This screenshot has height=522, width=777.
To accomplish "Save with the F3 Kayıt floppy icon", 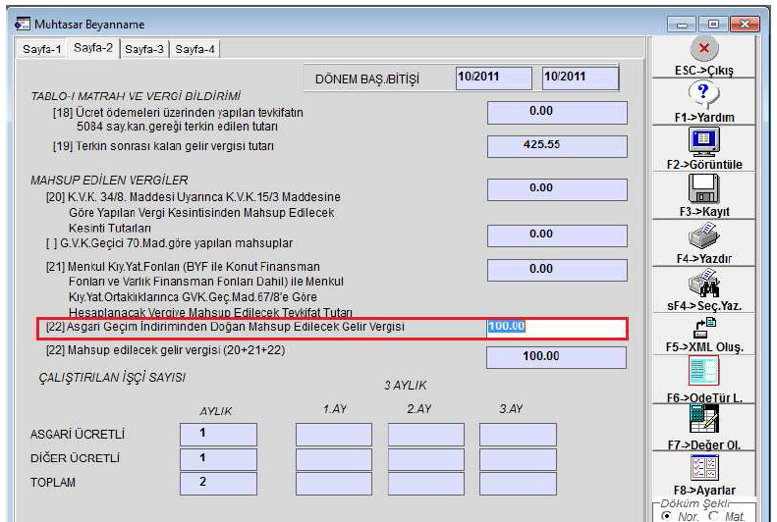I will (705, 187).
